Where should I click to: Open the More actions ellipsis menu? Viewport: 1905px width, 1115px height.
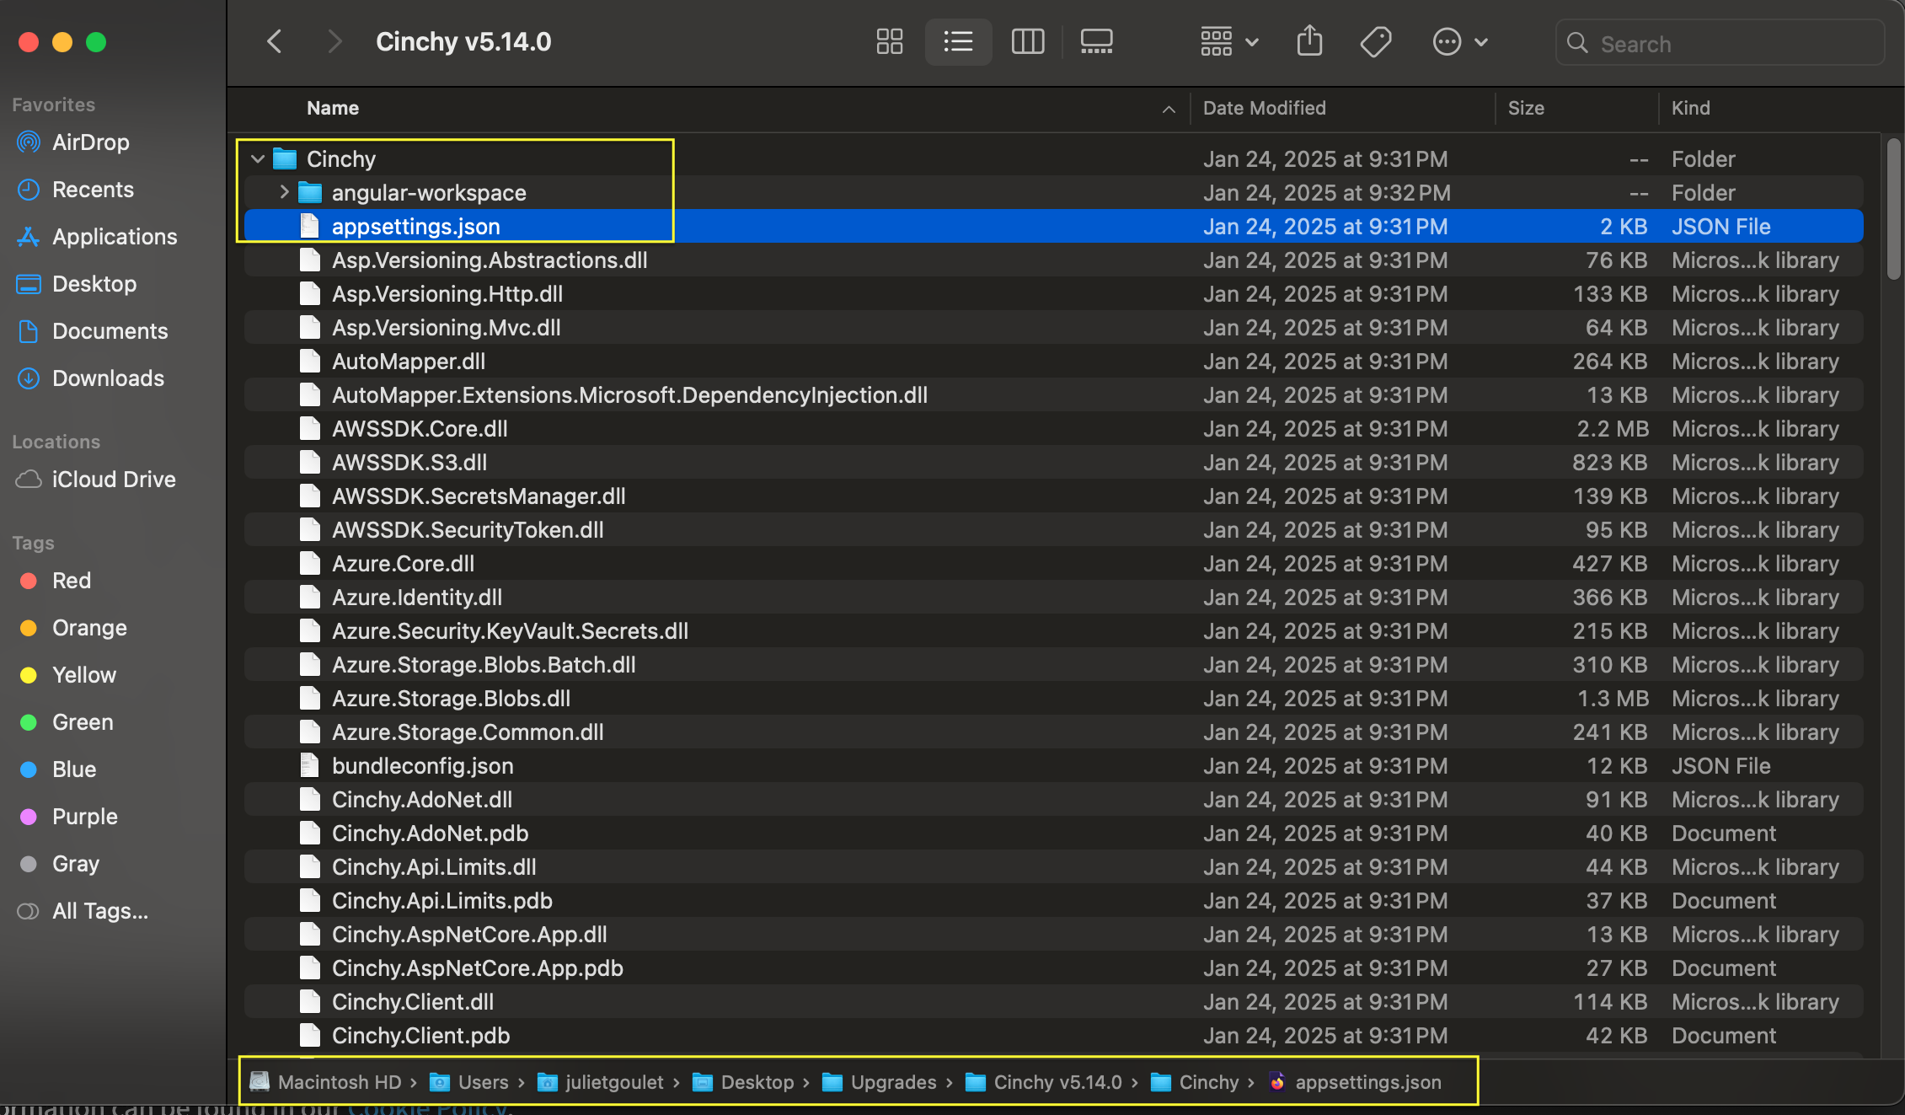click(x=1460, y=41)
